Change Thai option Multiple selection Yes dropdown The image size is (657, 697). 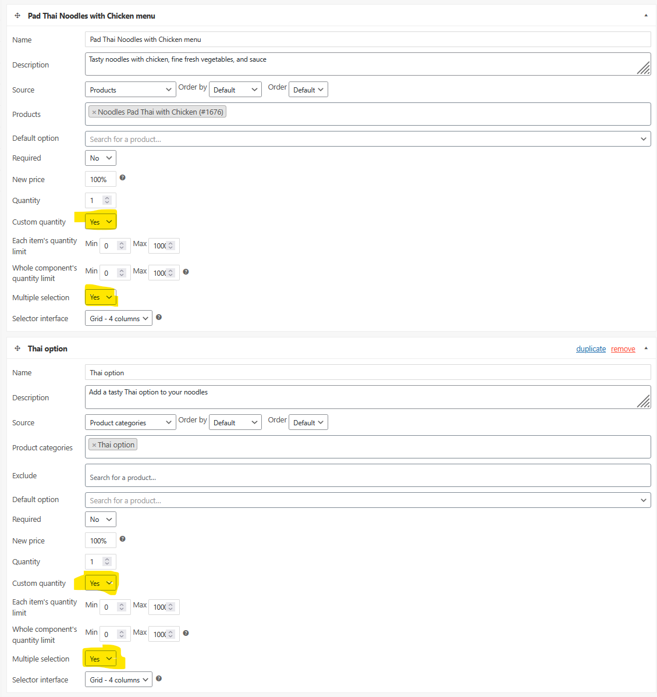click(101, 659)
